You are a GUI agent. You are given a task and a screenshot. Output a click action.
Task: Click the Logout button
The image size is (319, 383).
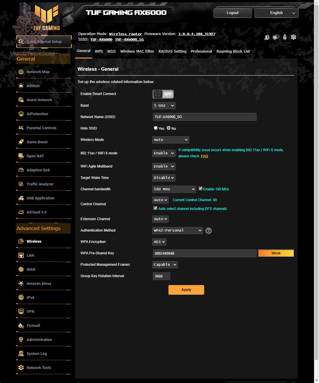pyautogui.click(x=232, y=13)
